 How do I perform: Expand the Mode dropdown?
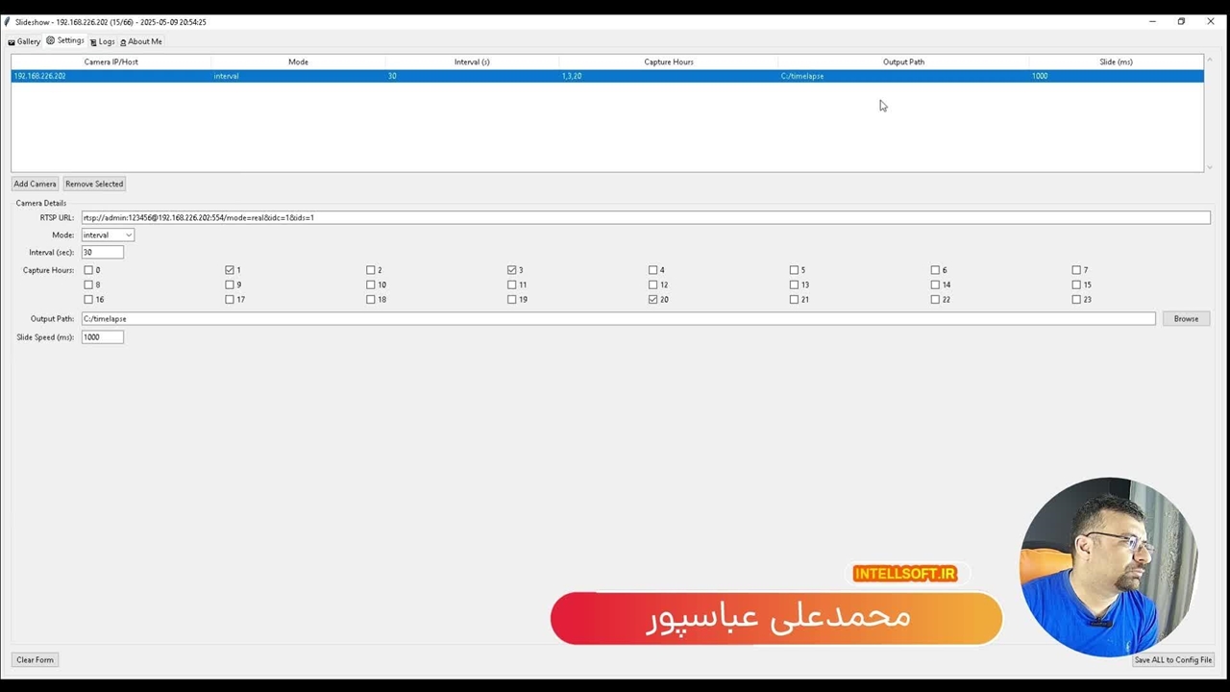pos(129,235)
